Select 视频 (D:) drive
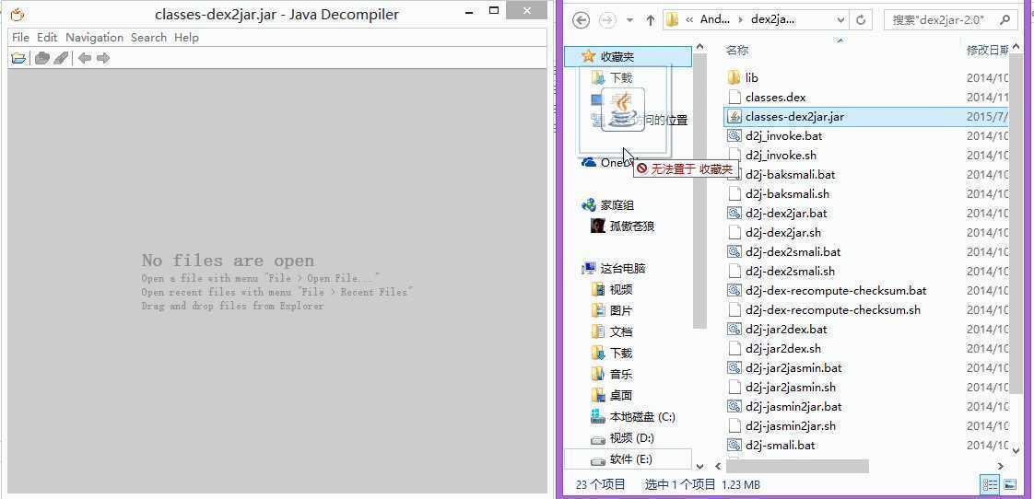The image size is (1034, 499). pos(622,437)
